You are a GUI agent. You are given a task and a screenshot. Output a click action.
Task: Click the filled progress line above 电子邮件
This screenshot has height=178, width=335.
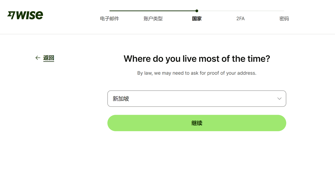click(120, 11)
